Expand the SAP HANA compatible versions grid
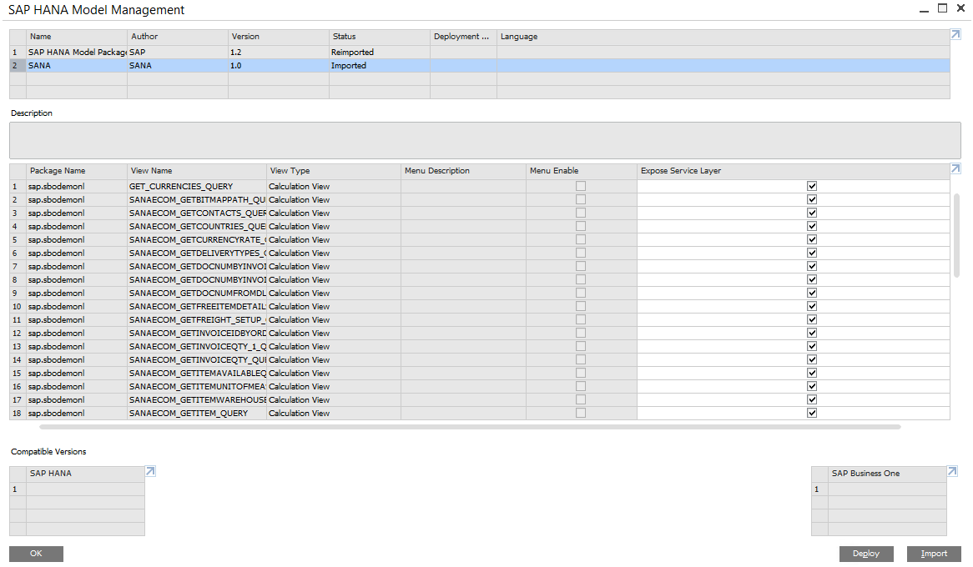The height and width of the screenshot is (567, 973). click(x=150, y=469)
